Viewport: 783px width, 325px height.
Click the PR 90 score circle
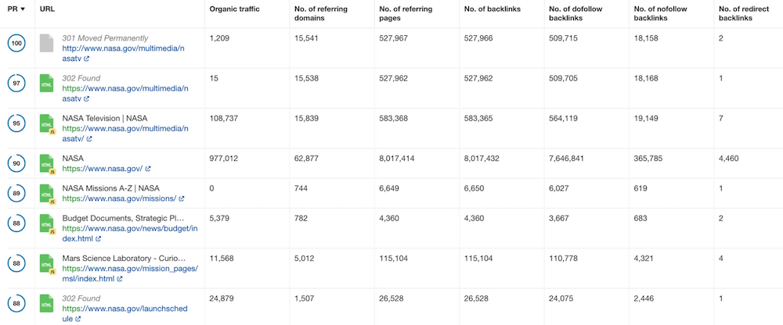16,163
